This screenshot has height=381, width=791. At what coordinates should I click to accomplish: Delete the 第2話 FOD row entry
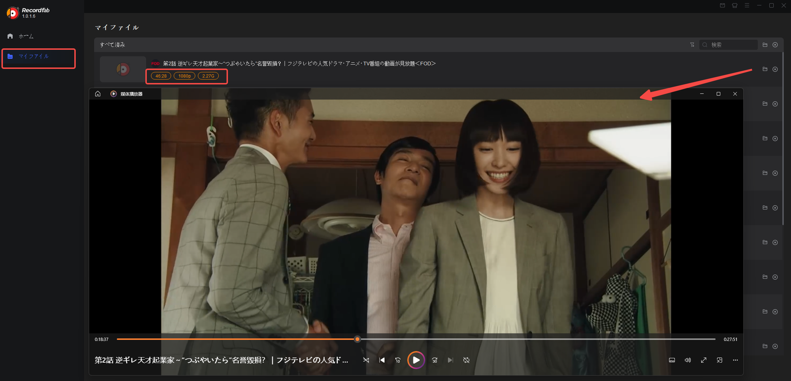pyautogui.click(x=775, y=69)
